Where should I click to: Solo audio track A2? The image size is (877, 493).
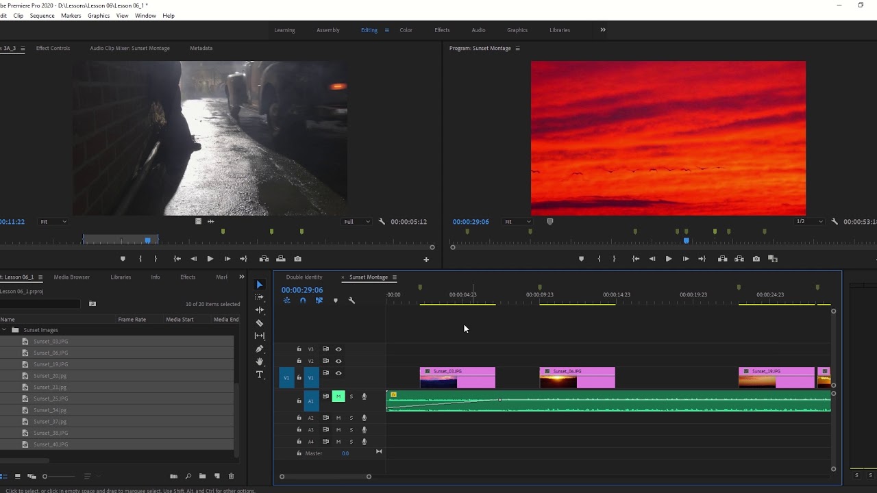351,418
